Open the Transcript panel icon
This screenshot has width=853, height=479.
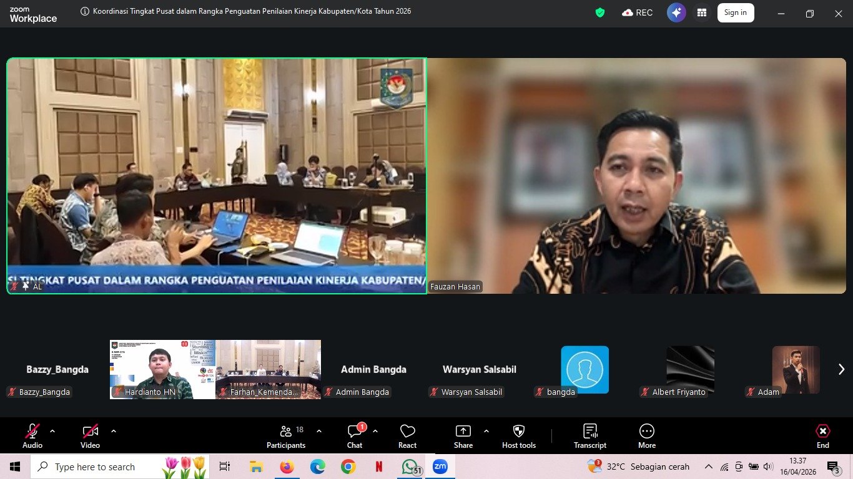(589, 435)
